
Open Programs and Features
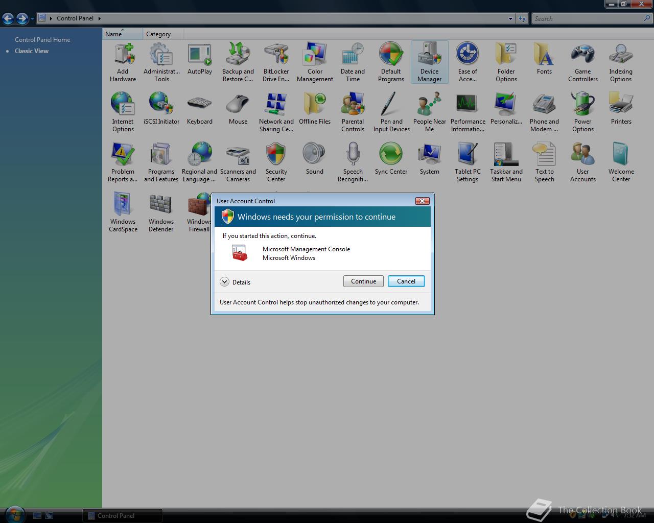coord(161,162)
